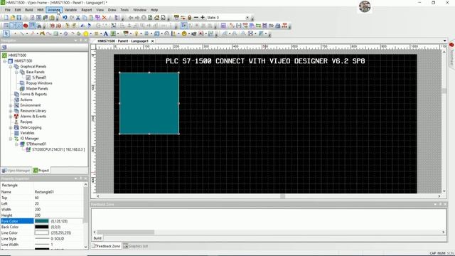Click the Fore Color teal swatch
The width and height of the screenshot is (455, 256).
click(42, 221)
